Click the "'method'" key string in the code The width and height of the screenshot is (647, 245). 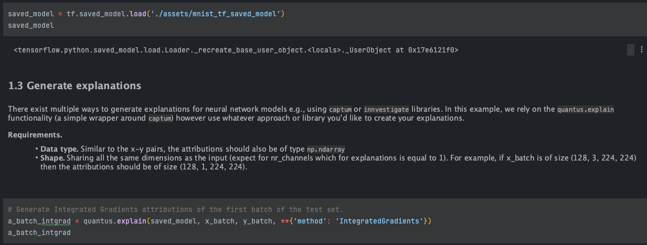pyautogui.click(x=310, y=221)
